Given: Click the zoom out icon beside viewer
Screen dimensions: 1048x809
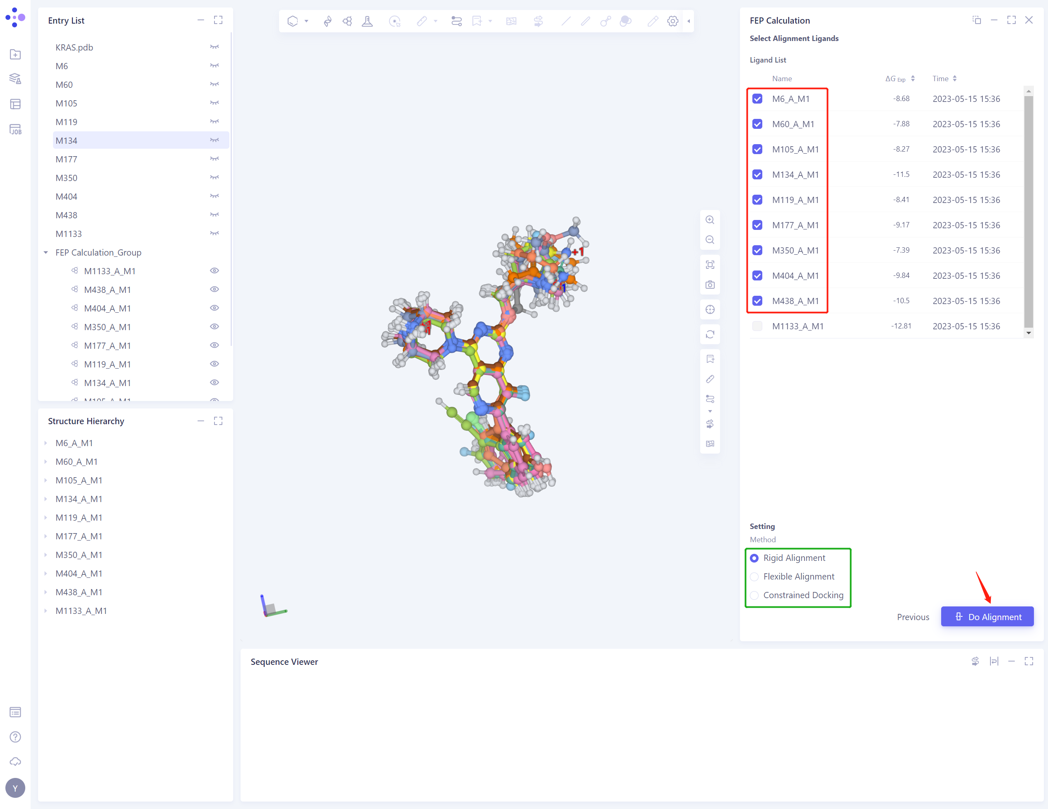Looking at the screenshot, I should [710, 240].
